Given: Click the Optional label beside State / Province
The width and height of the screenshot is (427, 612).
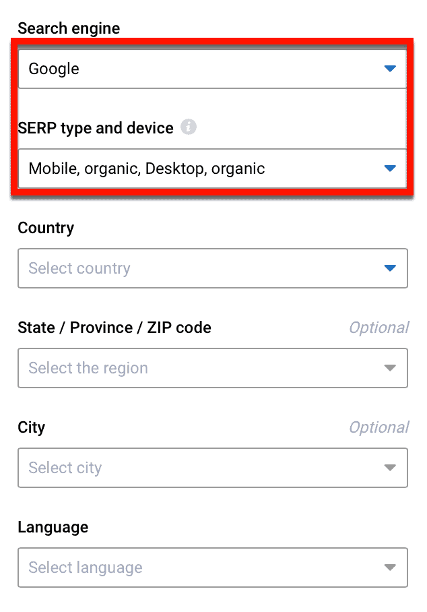Looking at the screenshot, I should (x=379, y=327).
